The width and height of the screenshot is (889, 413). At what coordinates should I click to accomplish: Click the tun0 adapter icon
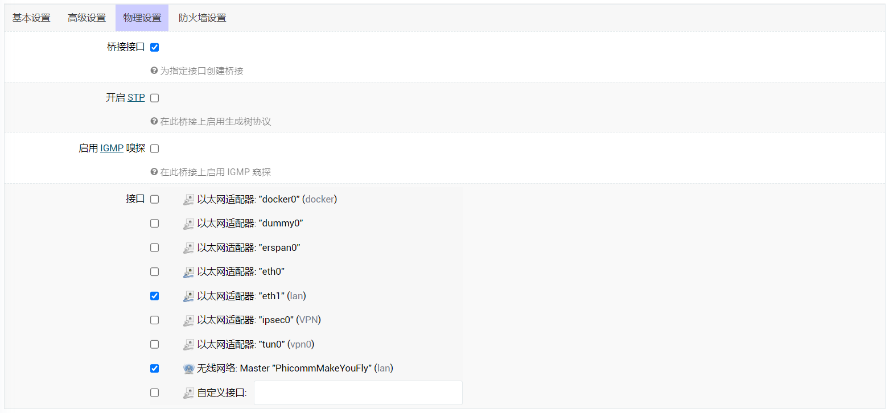(188, 345)
